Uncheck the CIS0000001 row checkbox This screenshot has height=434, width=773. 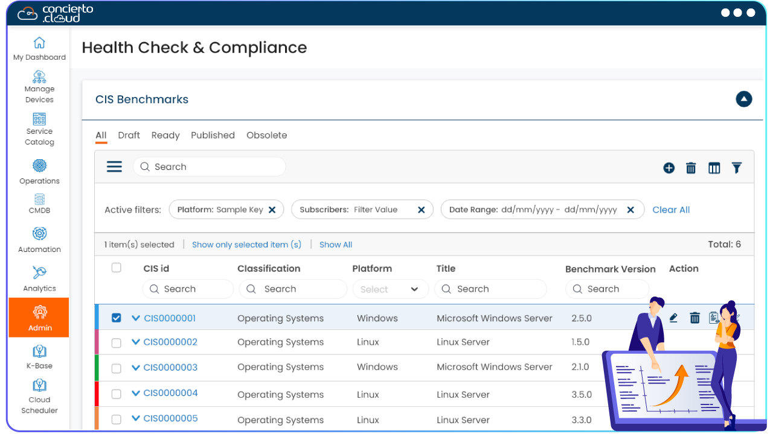[116, 318]
